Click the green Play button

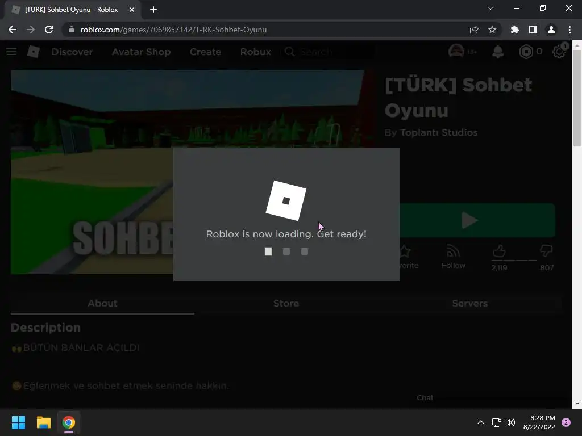click(477, 220)
